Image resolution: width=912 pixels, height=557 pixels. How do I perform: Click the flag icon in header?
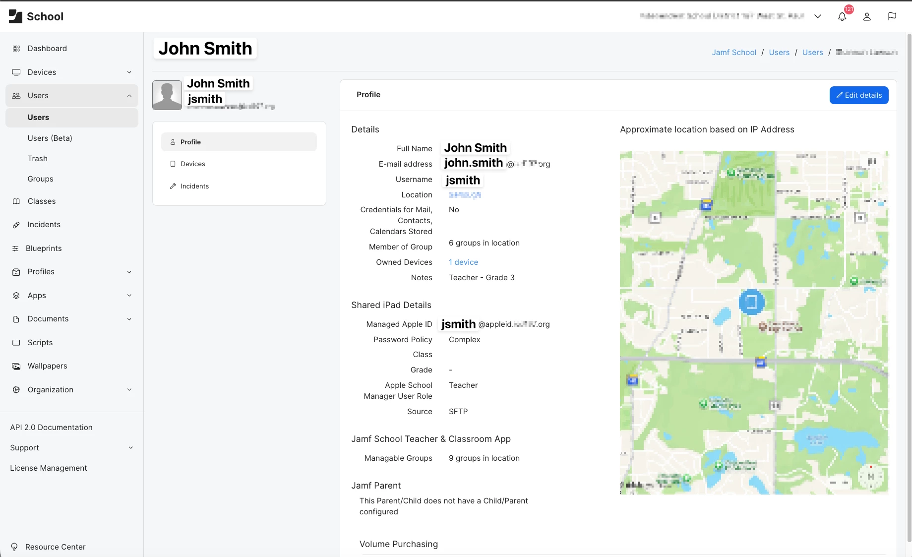tap(892, 16)
